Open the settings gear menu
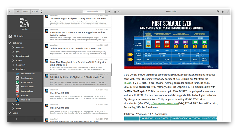This screenshot has width=238, height=134. click(109, 11)
